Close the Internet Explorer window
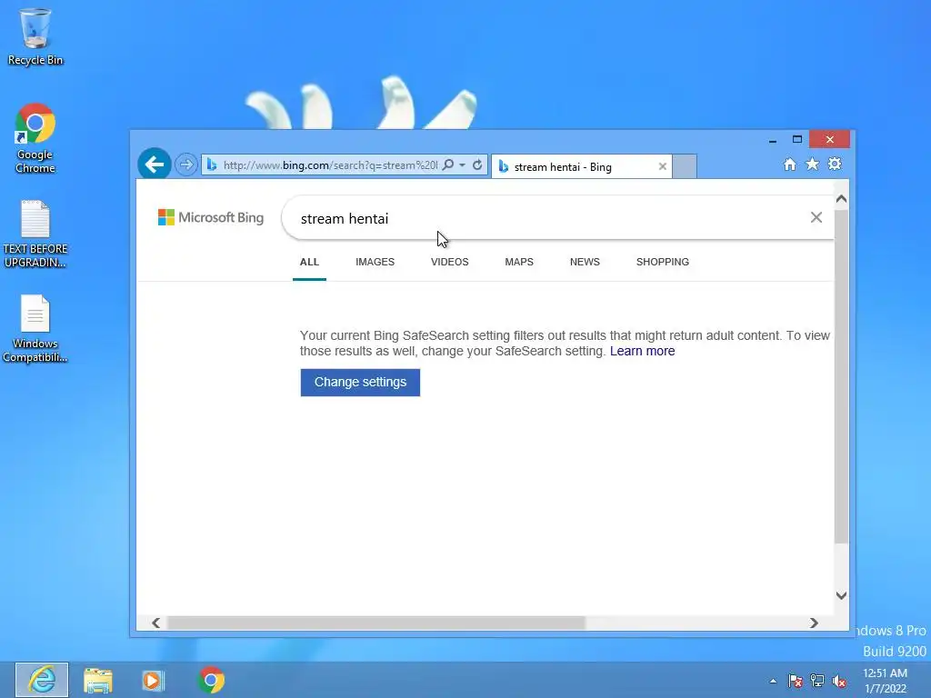Screen dimensions: 931x698 tap(829, 139)
